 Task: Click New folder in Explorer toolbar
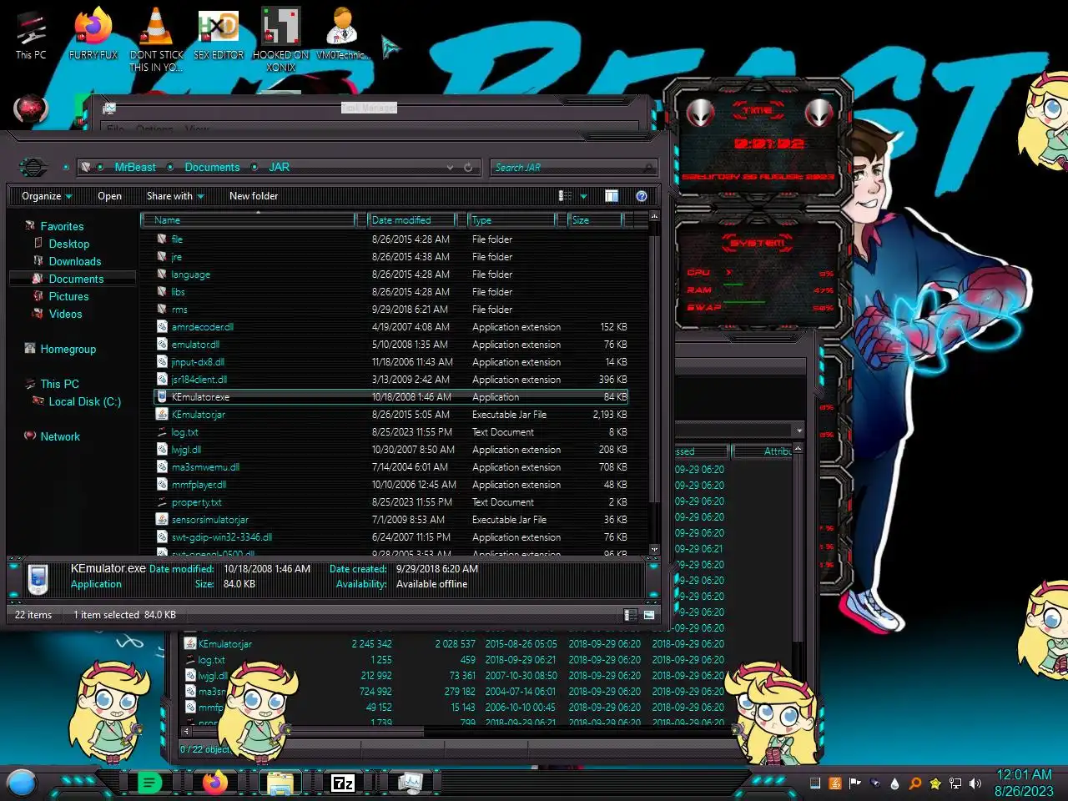pyautogui.click(x=254, y=196)
